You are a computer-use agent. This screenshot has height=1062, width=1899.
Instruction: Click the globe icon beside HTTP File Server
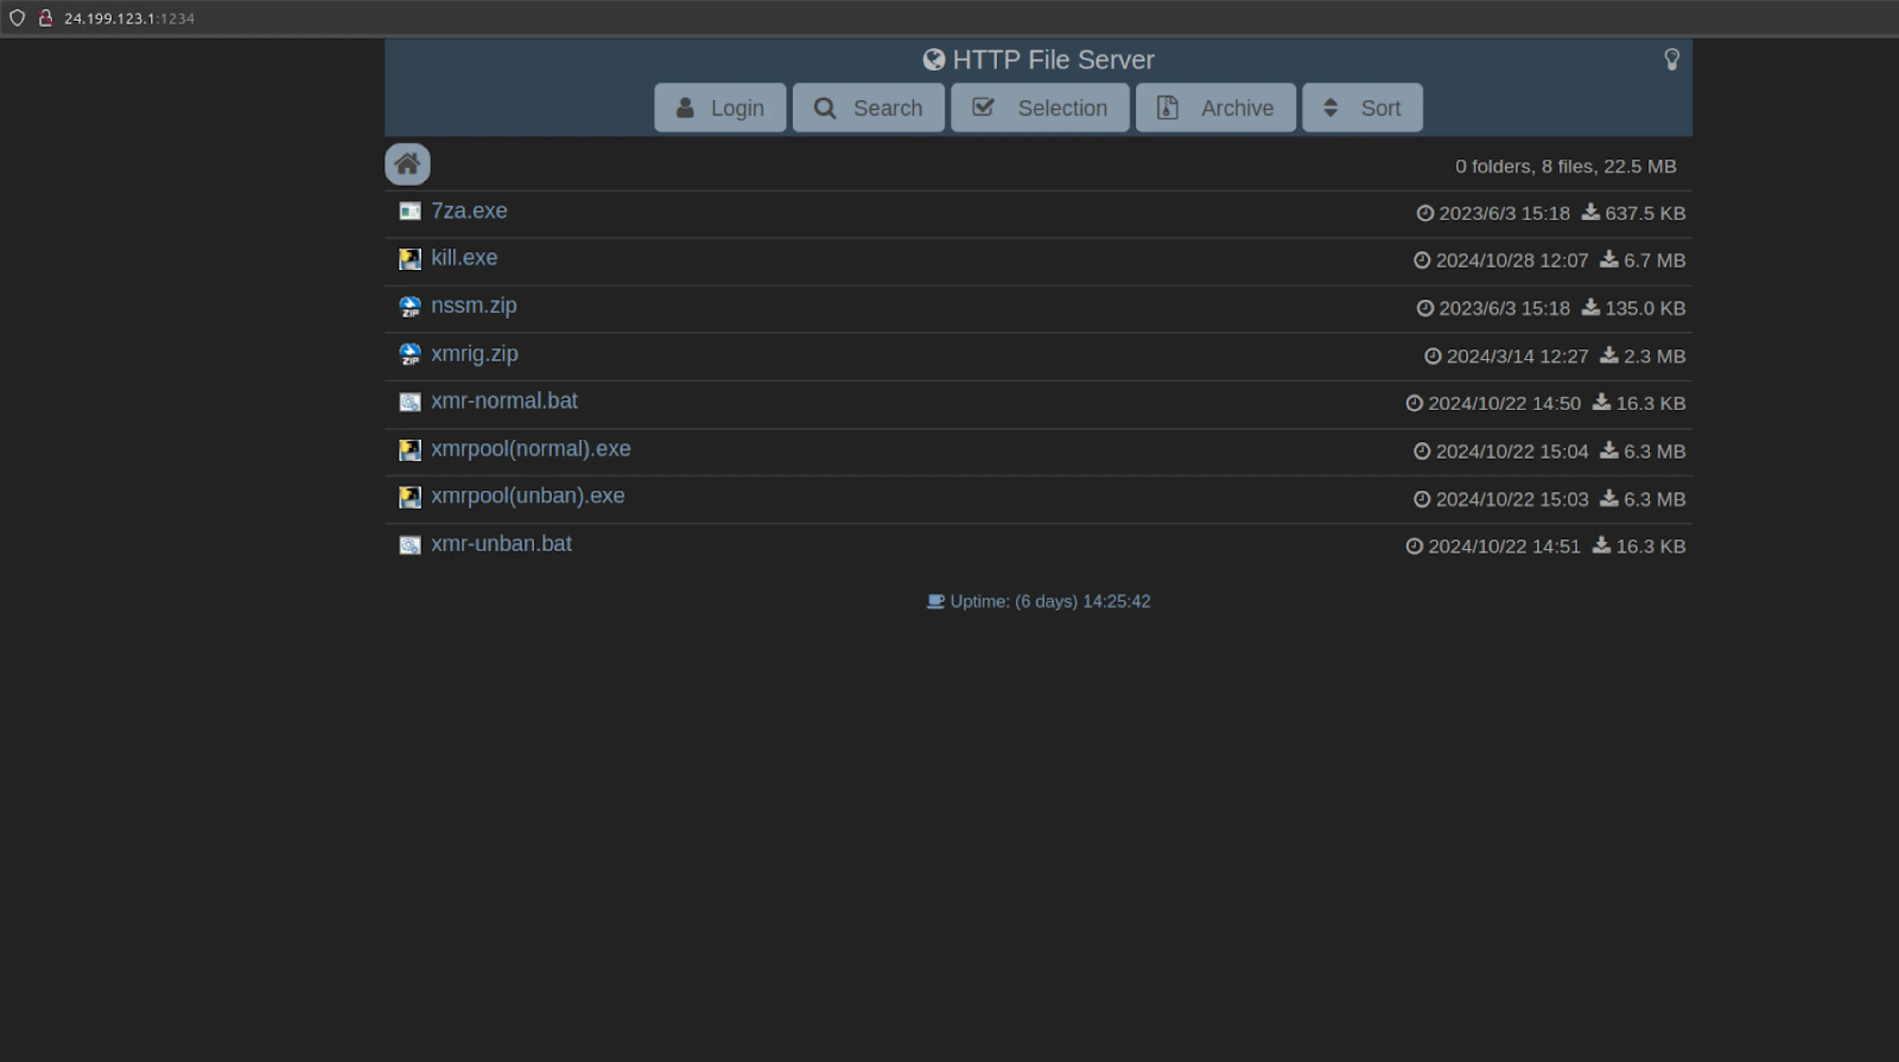point(934,59)
